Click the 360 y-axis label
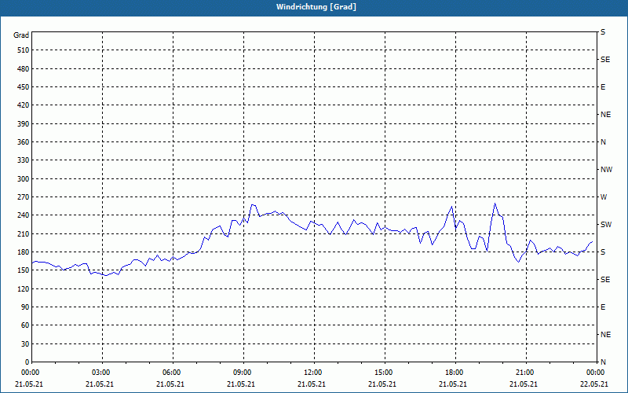 coord(24,142)
